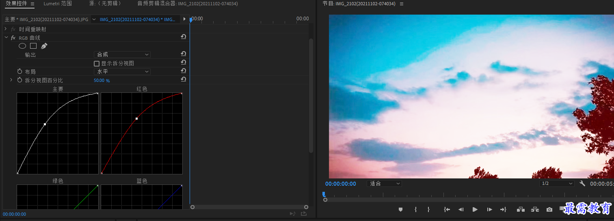Step back one frame
The height and width of the screenshot is (221, 614).
pyautogui.click(x=461, y=210)
